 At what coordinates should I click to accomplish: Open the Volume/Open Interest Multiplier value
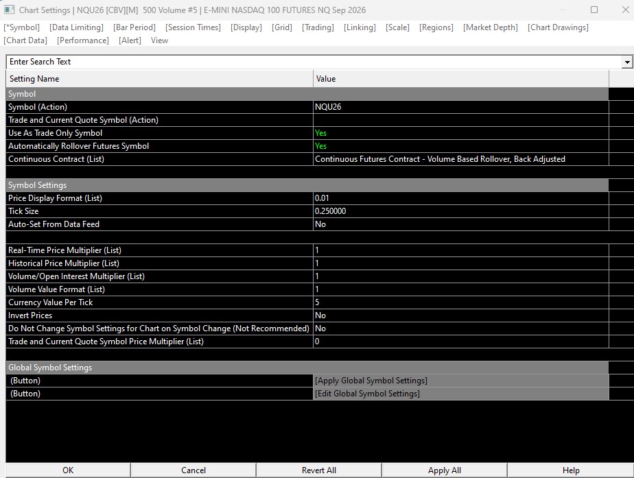[x=461, y=276]
